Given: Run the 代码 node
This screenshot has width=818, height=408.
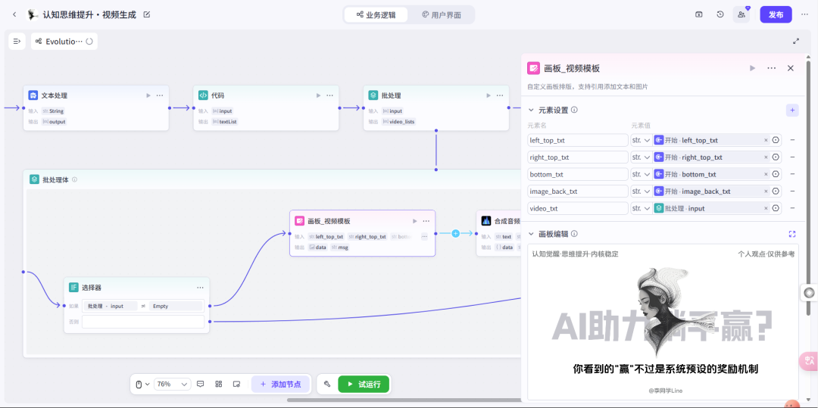Looking at the screenshot, I should [x=319, y=95].
